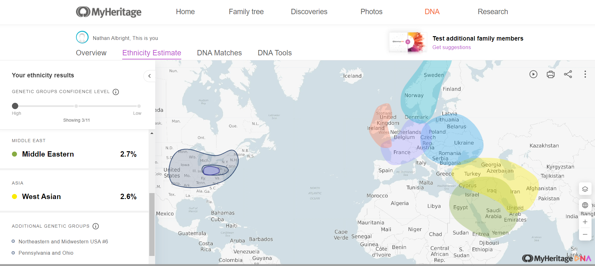Set confidence slider to Low endpoint
Viewport: 595px width, 266px height.
pos(139,106)
